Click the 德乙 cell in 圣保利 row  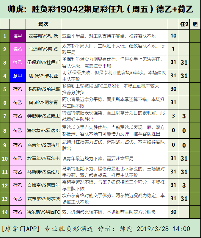click(x=18, y=62)
